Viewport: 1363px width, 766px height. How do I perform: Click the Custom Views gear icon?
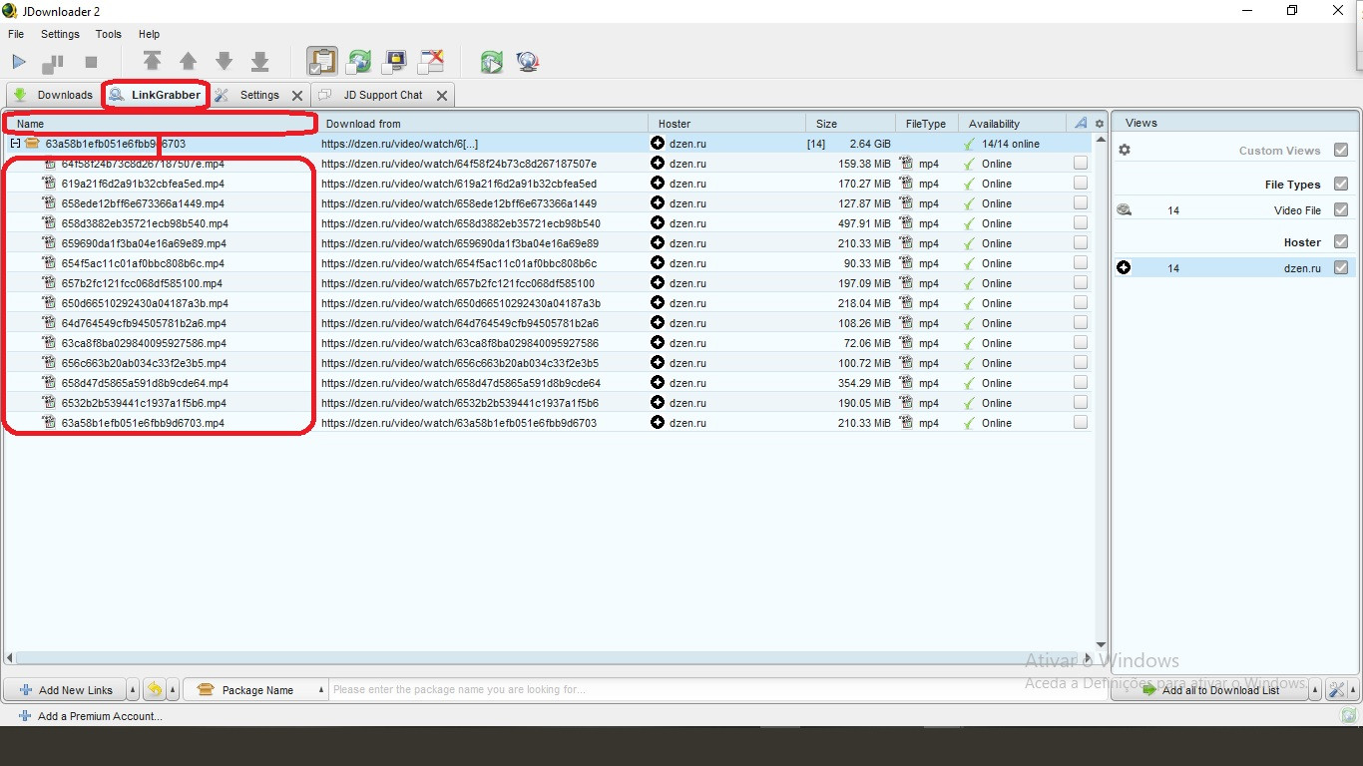point(1125,151)
